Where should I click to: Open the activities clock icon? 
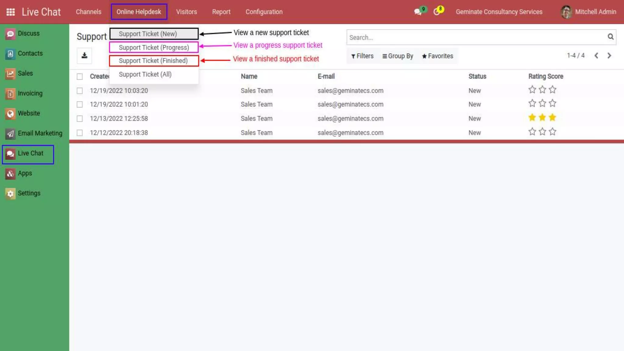coord(437,12)
